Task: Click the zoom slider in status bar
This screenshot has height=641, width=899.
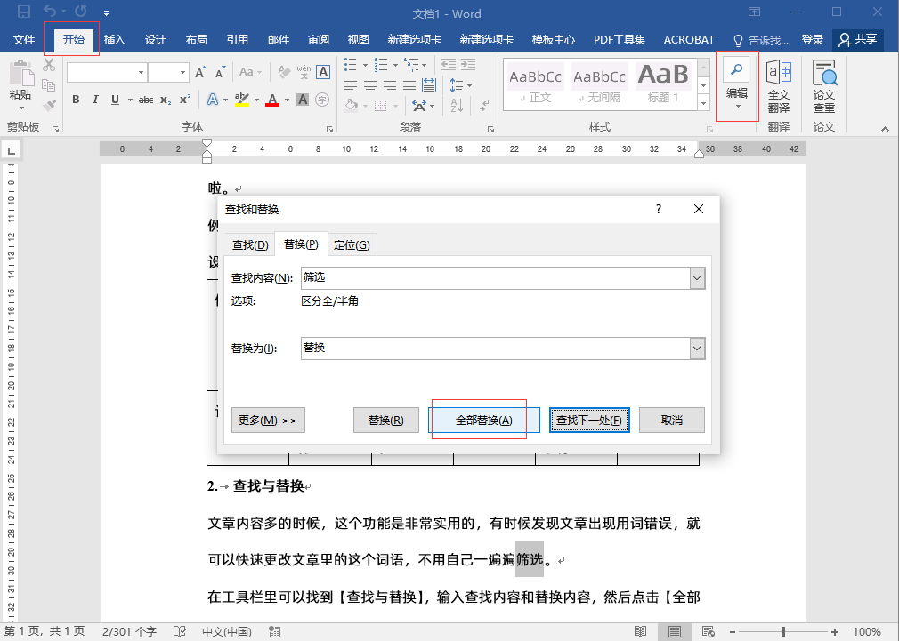Action: click(x=783, y=631)
